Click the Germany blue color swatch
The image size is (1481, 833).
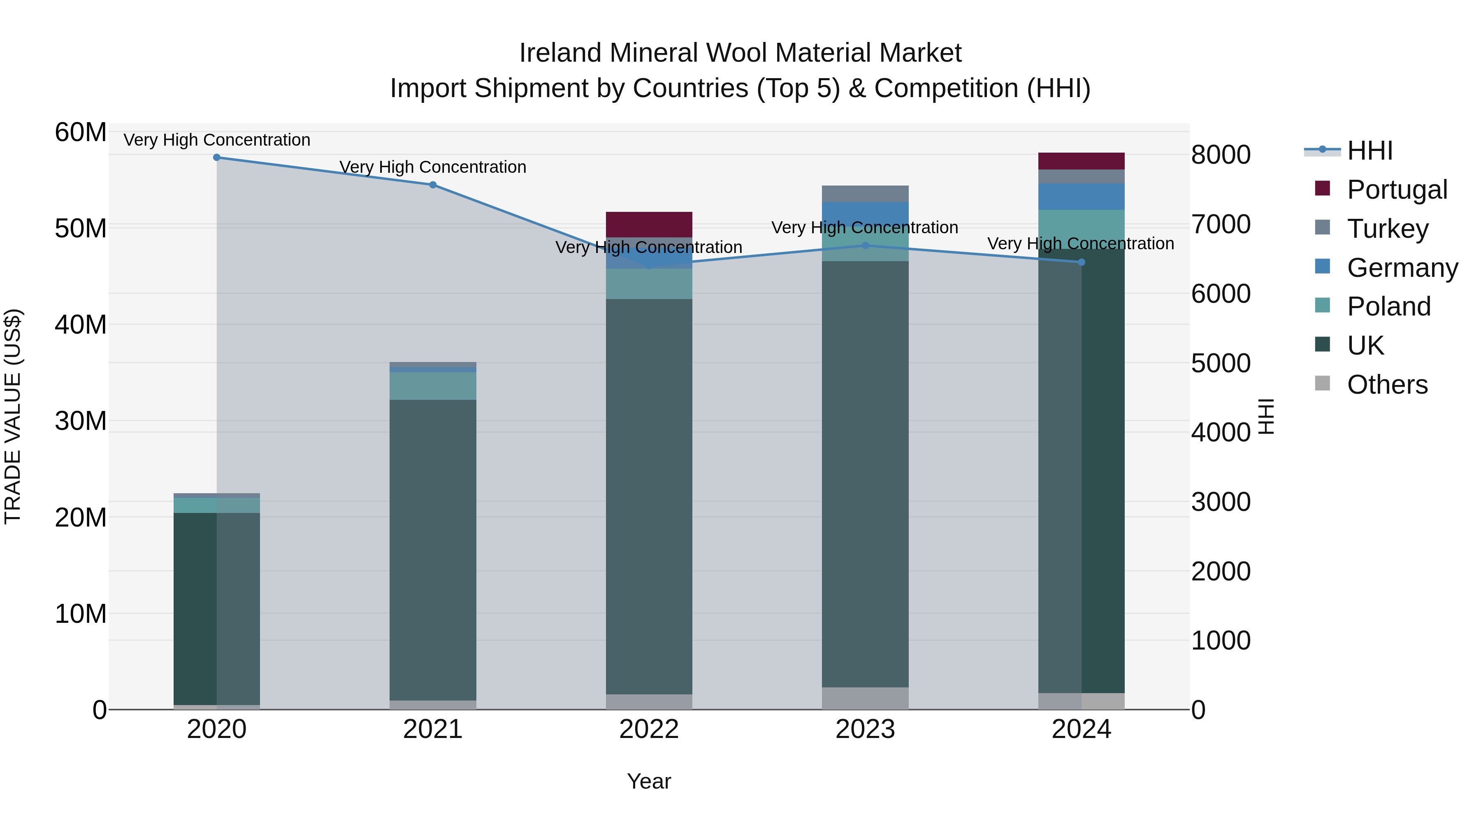1322,266
